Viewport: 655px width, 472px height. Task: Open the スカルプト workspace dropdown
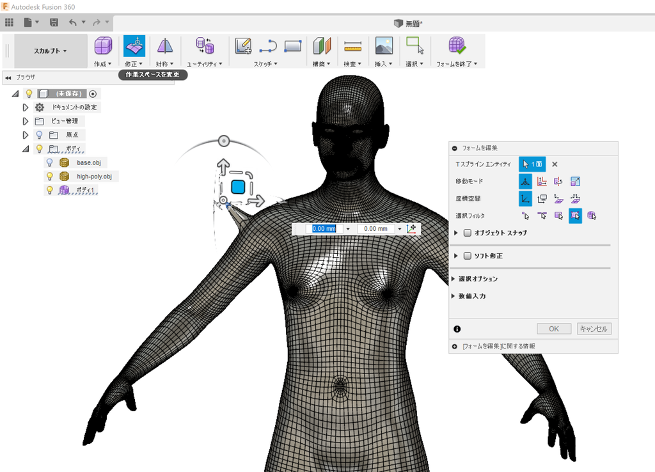pyautogui.click(x=51, y=51)
